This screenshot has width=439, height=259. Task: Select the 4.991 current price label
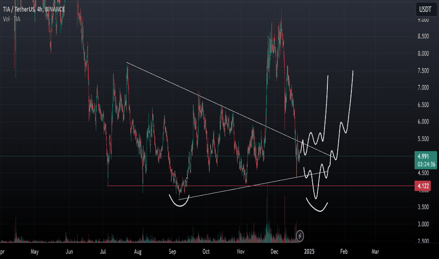(x=423, y=156)
